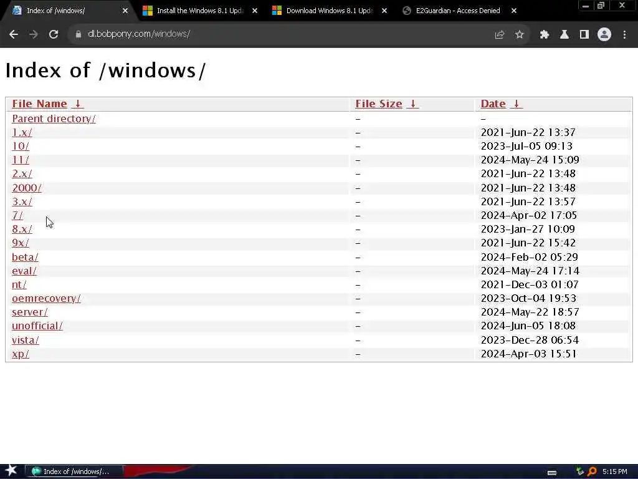This screenshot has height=479, width=638.
Task: Click descending arrow next to File Name
Action: click(78, 104)
